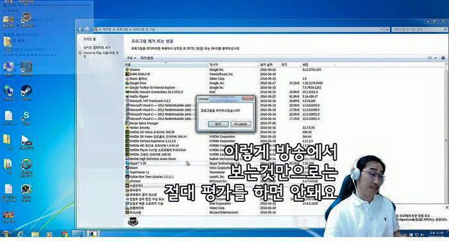The image size is (449, 241).
Task: Open the Windows 기능 사용/사용 안 함 link
Action: pos(101,54)
